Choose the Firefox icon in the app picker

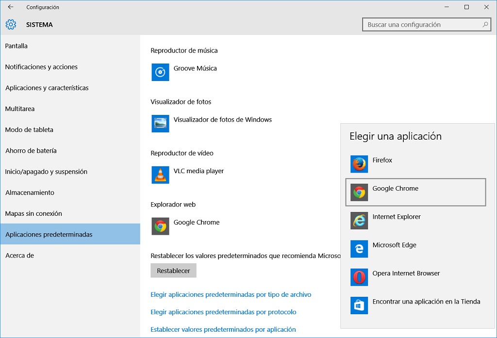point(359,164)
